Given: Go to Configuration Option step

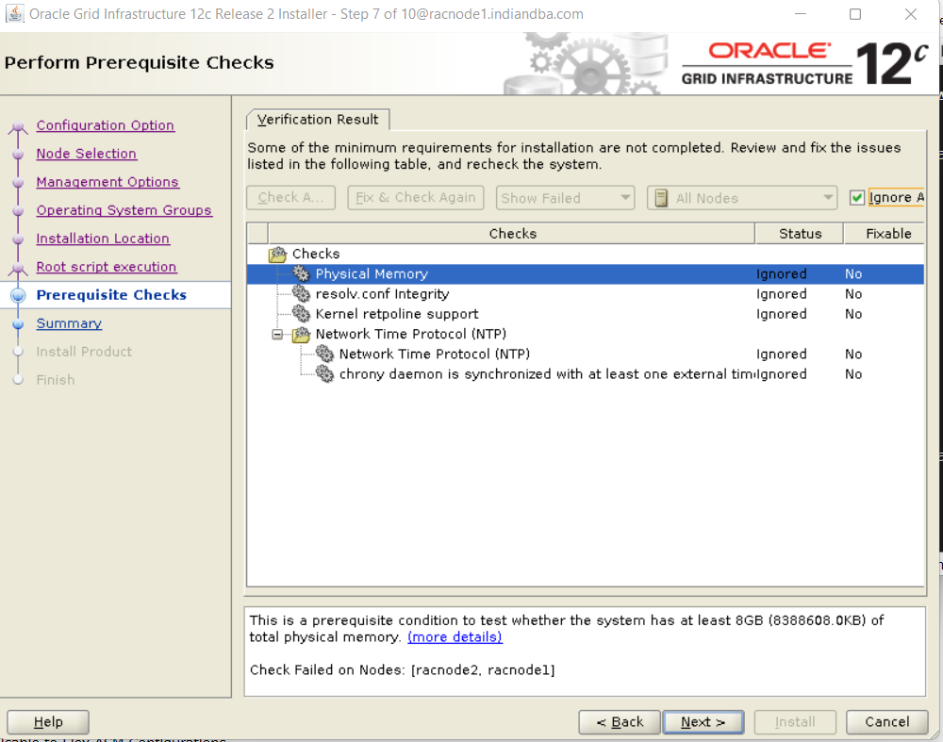Looking at the screenshot, I should click(106, 125).
